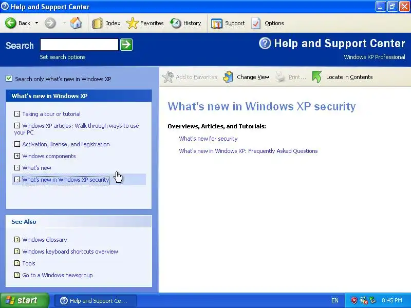Click the Favorites star icon
This screenshot has height=308, width=411.
click(x=133, y=23)
